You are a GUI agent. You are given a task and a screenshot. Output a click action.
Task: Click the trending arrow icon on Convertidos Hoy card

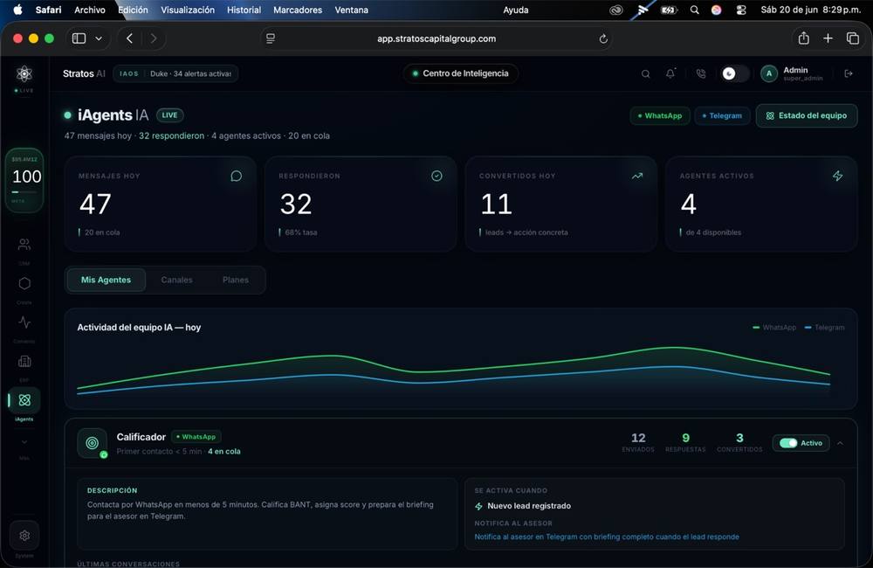pyautogui.click(x=637, y=177)
